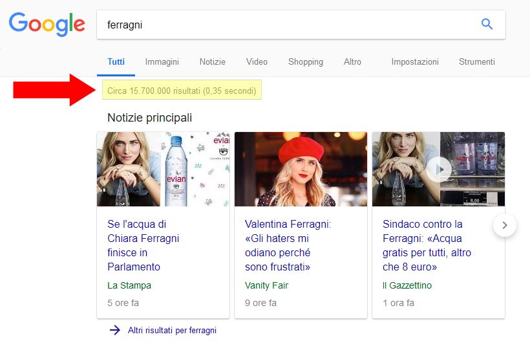530x352 pixels.
Task: Click the arrow icon beside Altri risultati
Action: tap(115, 330)
